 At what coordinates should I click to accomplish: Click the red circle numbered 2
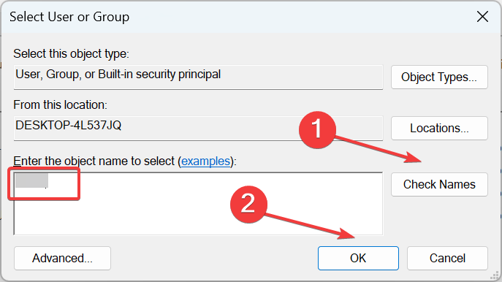[248, 205]
